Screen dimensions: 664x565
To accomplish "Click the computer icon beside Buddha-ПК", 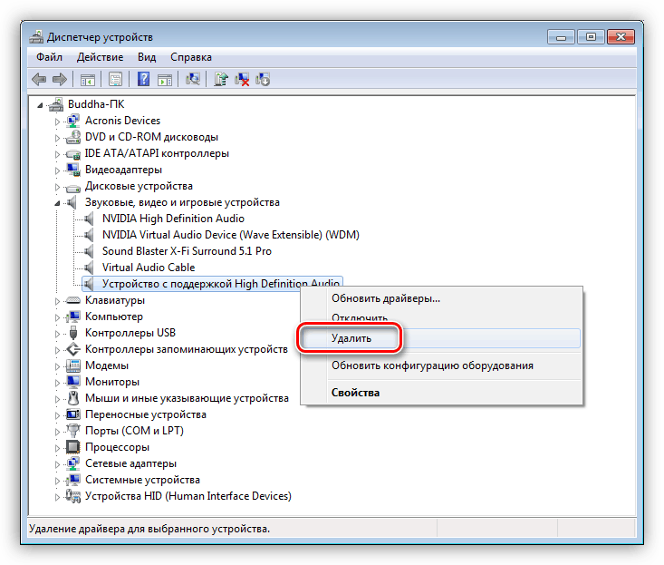I will 56,104.
